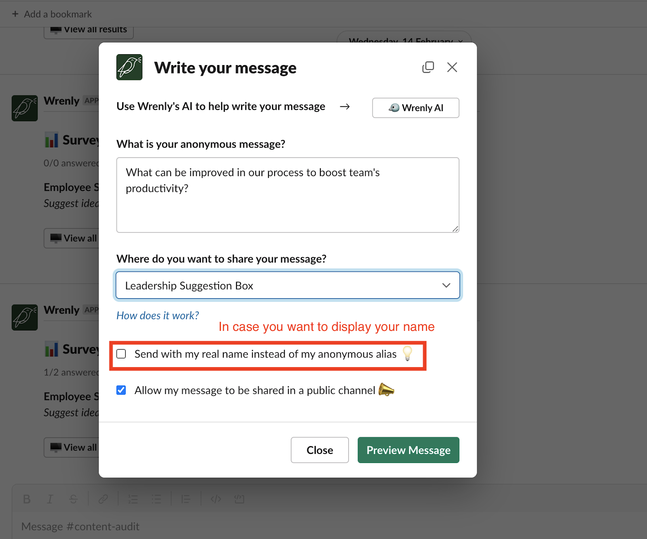
Task: Click the 0/0 answered text
Action: click(x=71, y=163)
